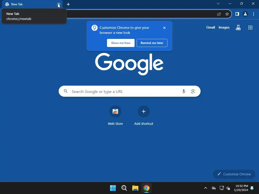Share this page icon in address bar
The image size is (259, 194).
(219, 14)
